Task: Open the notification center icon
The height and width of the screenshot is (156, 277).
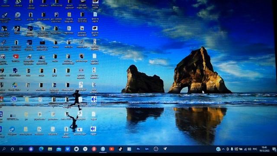Action: coord(274,149)
